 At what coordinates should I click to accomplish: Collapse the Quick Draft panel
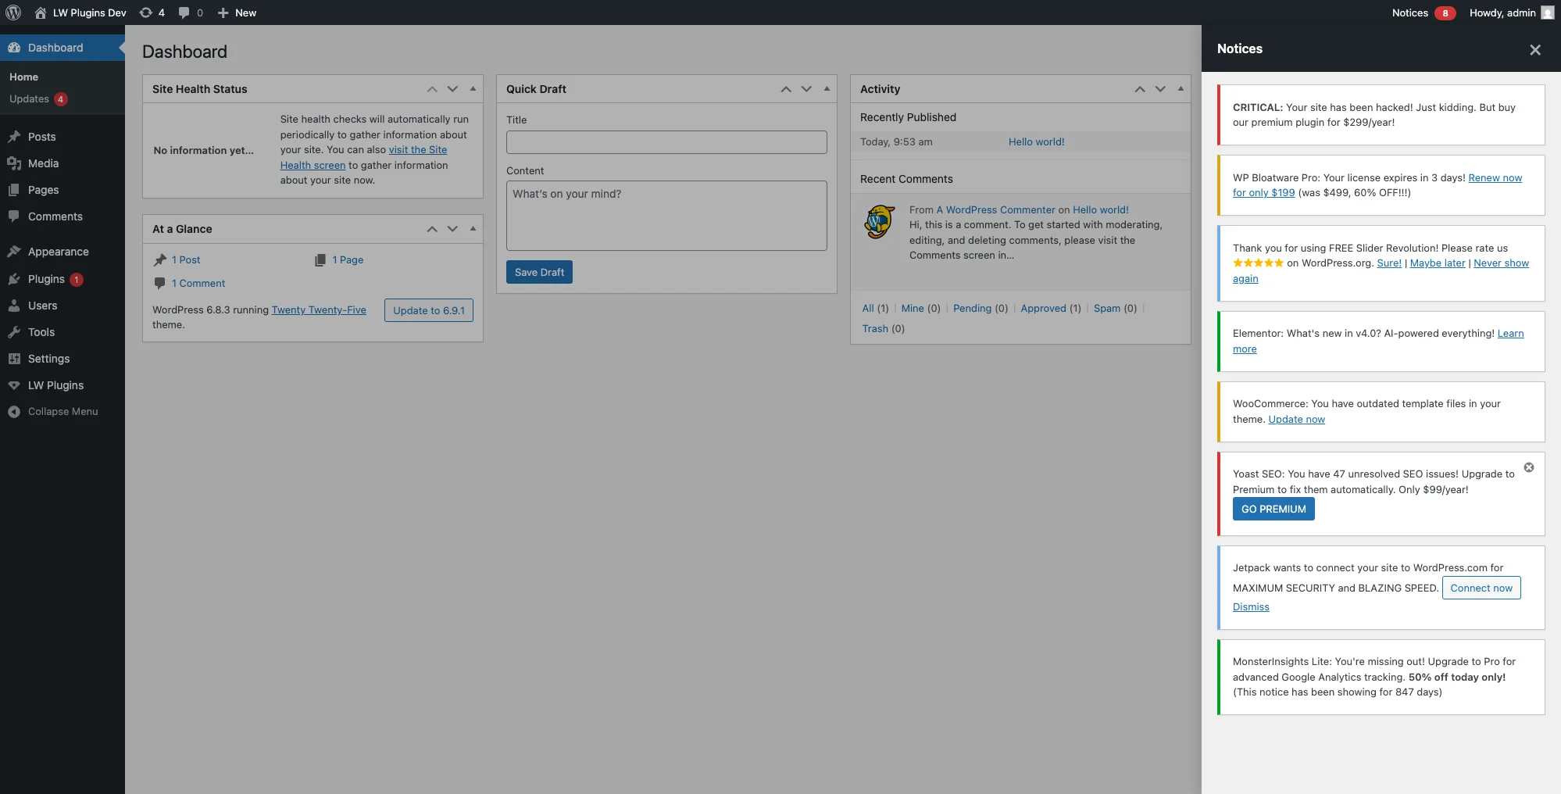[x=827, y=88]
